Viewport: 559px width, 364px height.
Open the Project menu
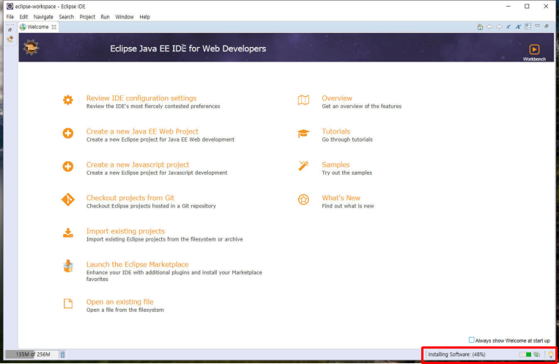pyautogui.click(x=87, y=17)
